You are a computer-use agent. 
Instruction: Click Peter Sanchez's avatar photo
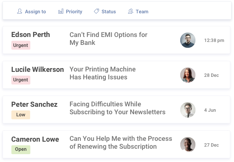tap(188, 110)
